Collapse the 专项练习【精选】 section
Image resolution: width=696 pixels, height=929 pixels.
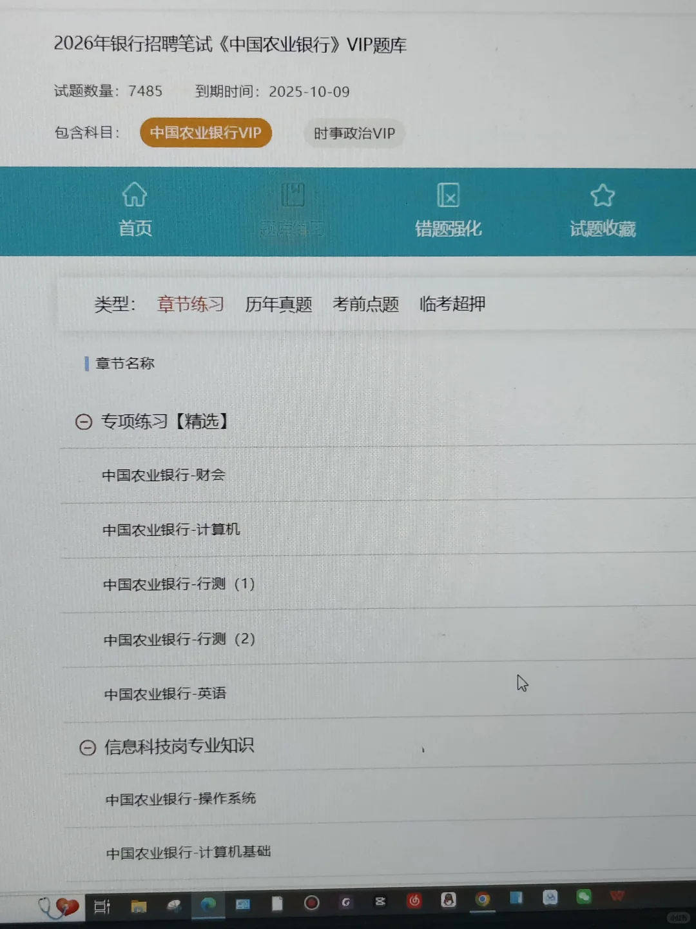tap(84, 422)
